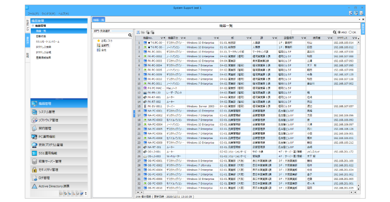Click the Active Directory連携 triangle icon
This screenshot has height=202, width=390.
34,186
